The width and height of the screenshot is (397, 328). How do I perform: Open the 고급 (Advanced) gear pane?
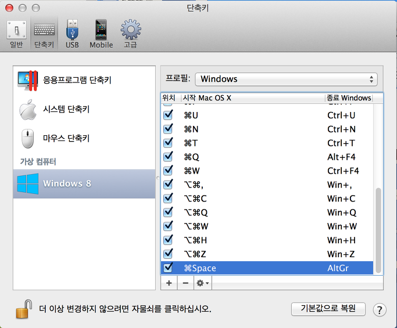point(131,34)
